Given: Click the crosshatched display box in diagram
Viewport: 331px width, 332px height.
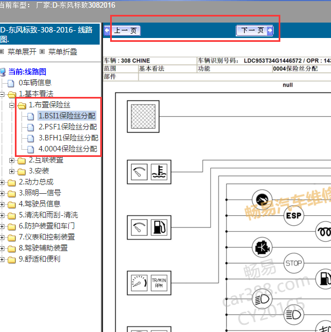Looking at the screenshot, I should [x=143, y=117].
